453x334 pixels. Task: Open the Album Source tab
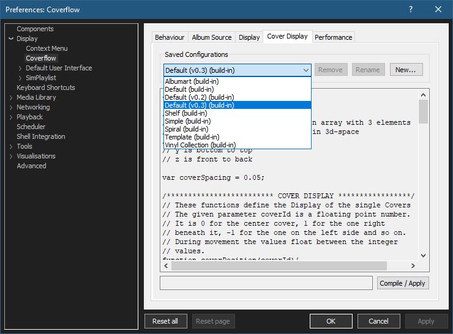click(211, 37)
